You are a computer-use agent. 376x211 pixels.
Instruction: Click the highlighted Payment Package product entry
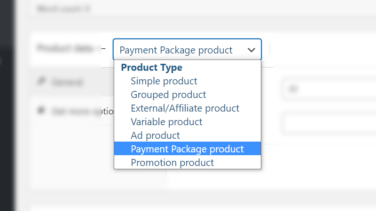pos(187,149)
